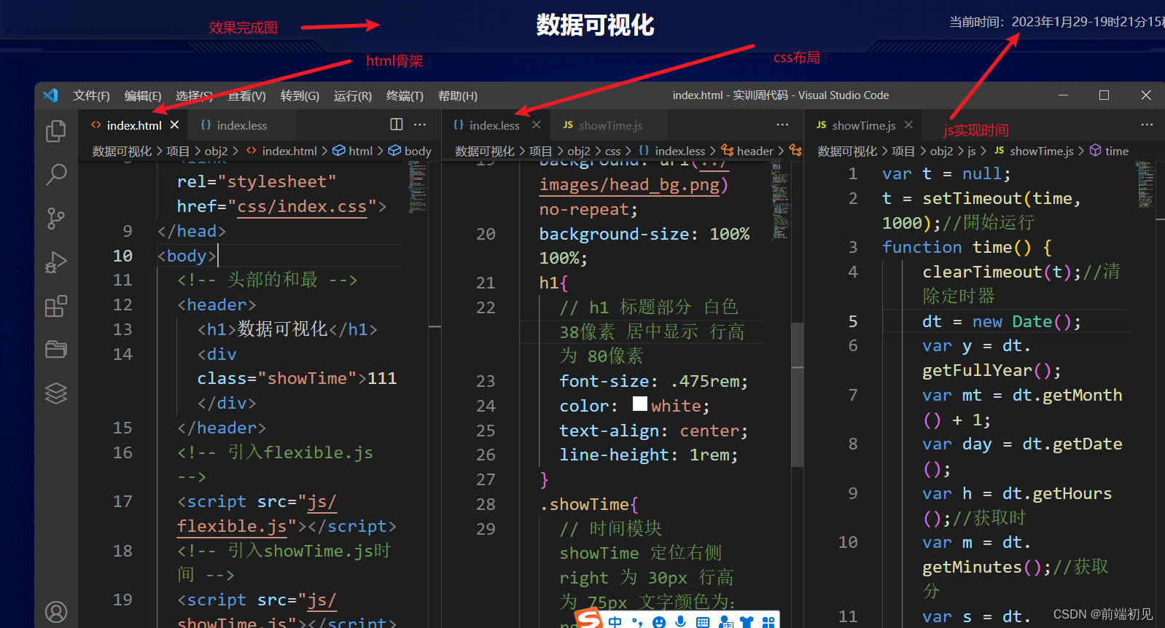Click the white color swatch in index.less

click(x=640, y=404)
